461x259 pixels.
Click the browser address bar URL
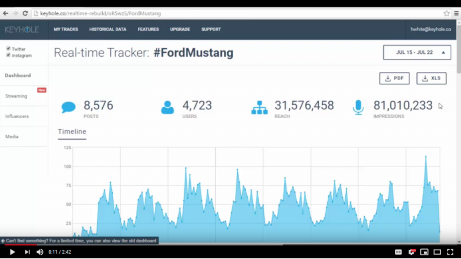tap(100, 13)
